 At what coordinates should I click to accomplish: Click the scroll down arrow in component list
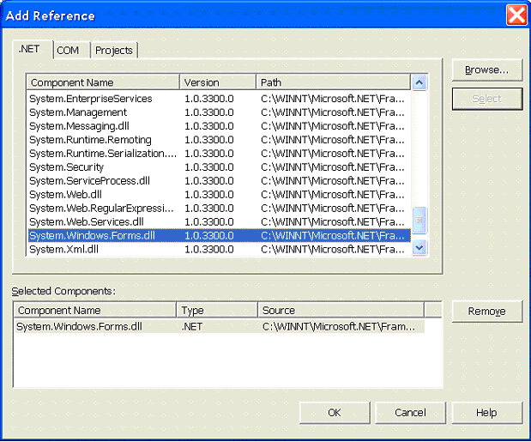419,247
